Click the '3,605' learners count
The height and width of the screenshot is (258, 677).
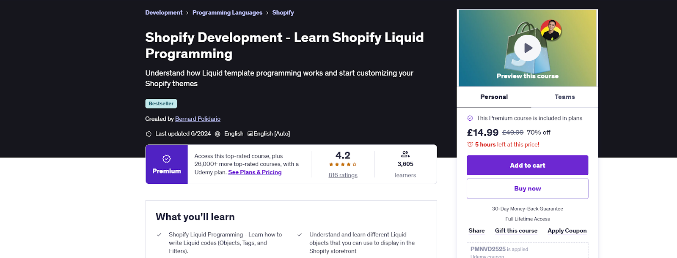coord(405,164)
